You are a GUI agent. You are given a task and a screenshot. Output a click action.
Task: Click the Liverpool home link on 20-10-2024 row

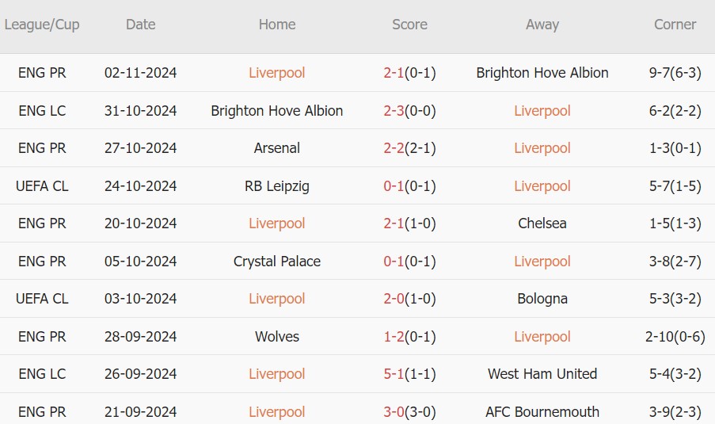[277, 223]
